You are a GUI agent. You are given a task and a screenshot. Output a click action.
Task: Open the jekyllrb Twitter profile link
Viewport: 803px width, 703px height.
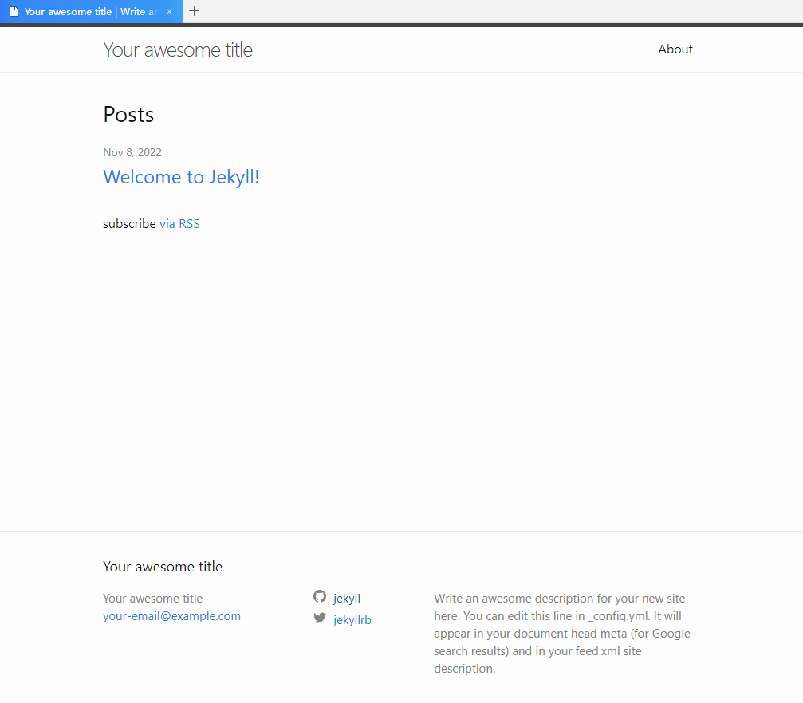[352, 619]
